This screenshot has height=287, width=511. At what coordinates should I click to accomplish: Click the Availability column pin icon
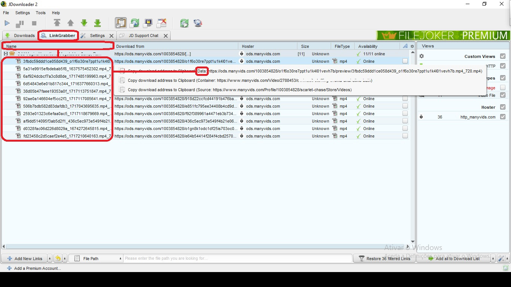click(x=405, y=46)
